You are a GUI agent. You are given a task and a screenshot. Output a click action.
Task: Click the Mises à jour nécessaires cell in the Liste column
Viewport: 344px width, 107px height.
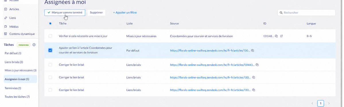tap(141, 36)
